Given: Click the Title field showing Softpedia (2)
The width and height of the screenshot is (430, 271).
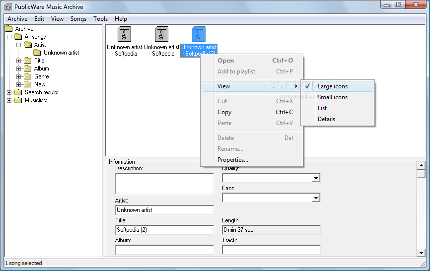Looking at the screenshot, I should (x=164, y=230).
